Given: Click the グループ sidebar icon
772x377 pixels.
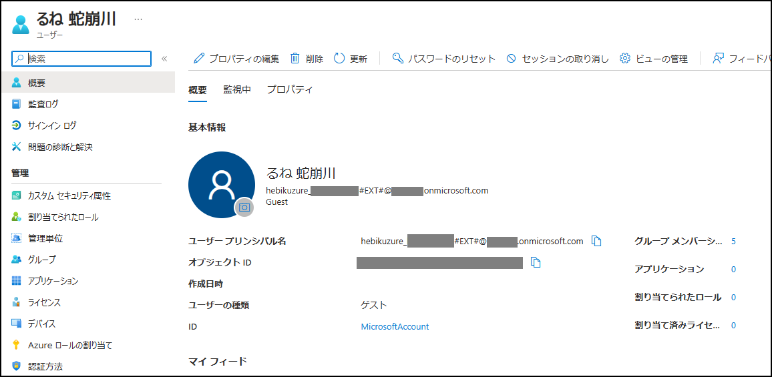Looking at the screenshot, I should [x=17, y=260].
